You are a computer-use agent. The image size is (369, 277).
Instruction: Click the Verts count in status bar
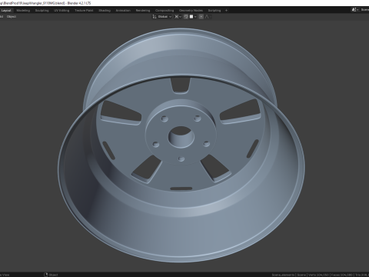(x=318, y=275)
